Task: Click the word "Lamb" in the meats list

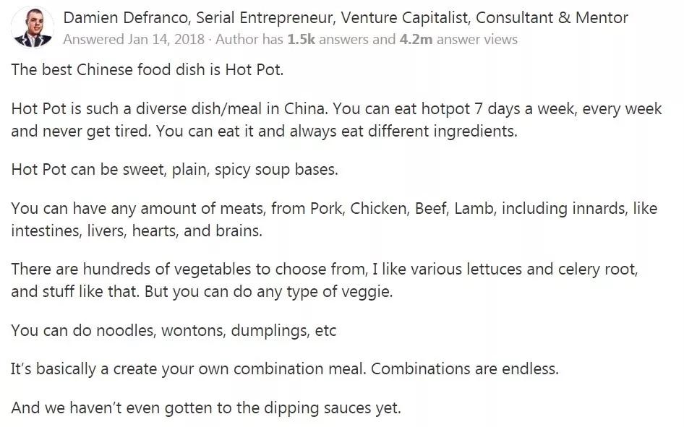Action: 474,209
